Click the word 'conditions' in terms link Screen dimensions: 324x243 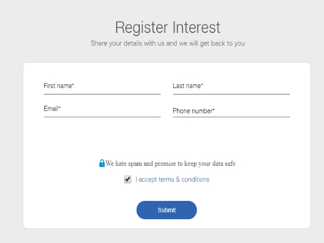[195, 179]
